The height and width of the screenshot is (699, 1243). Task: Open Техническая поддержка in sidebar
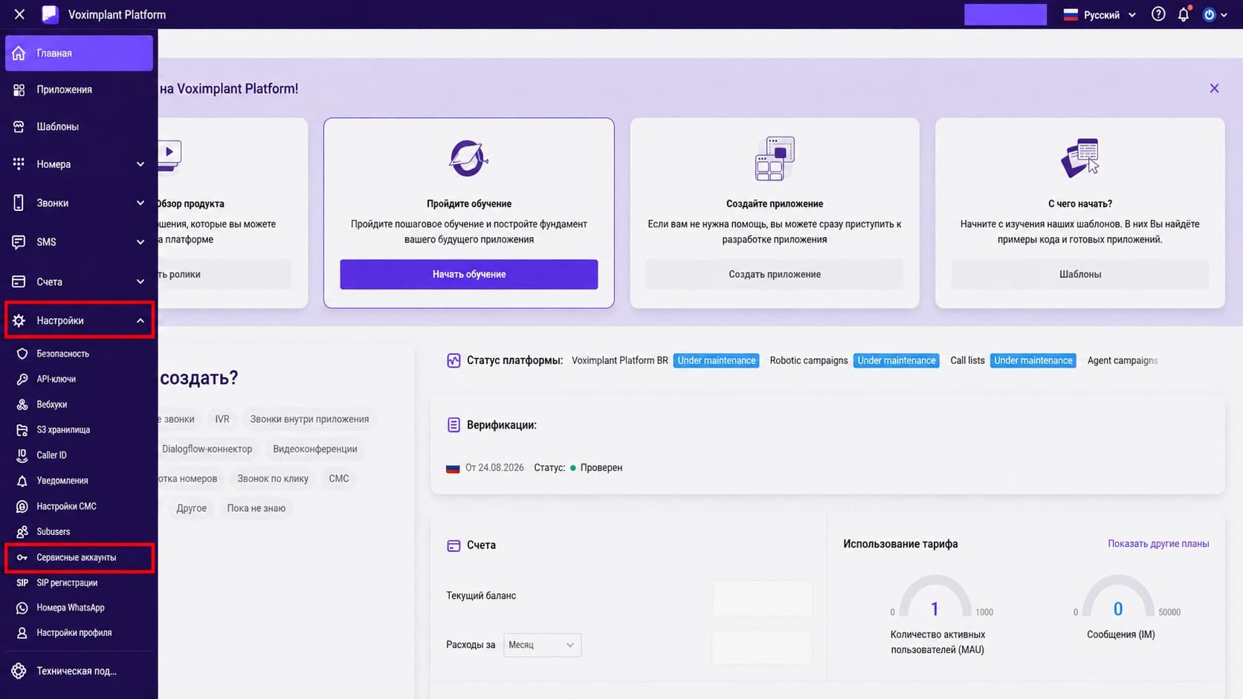coord(79,671)
